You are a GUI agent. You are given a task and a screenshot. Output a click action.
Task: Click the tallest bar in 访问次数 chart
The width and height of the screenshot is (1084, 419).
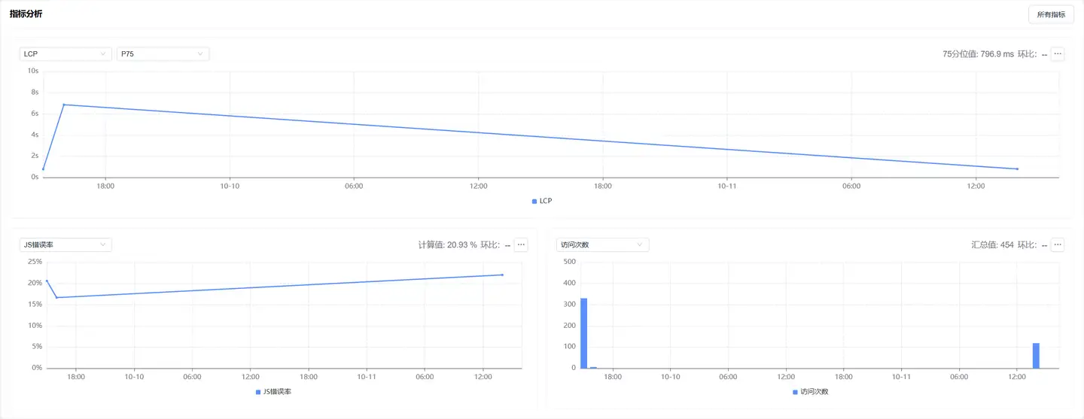point(583,333)
